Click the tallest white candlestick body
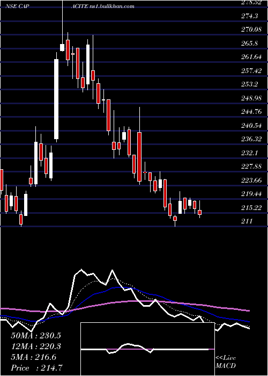The image size is (268, 376). [56, 99]
